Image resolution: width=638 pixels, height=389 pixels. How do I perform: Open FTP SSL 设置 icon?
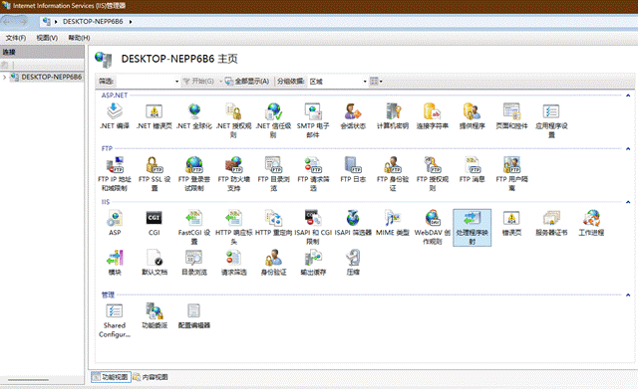[x=154, y=165]
